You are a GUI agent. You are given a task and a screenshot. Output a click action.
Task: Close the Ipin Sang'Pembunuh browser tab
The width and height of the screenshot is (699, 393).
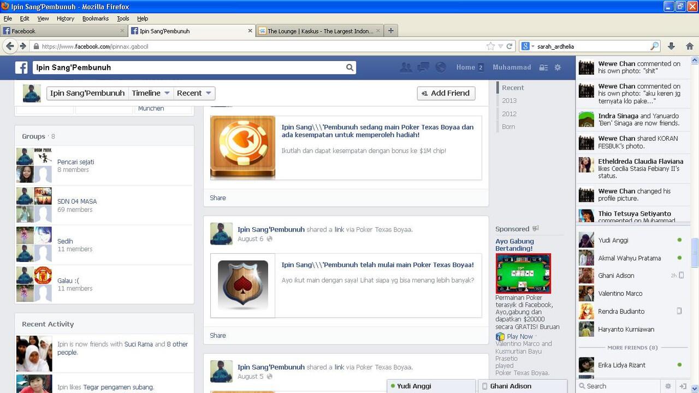(251, 31)
